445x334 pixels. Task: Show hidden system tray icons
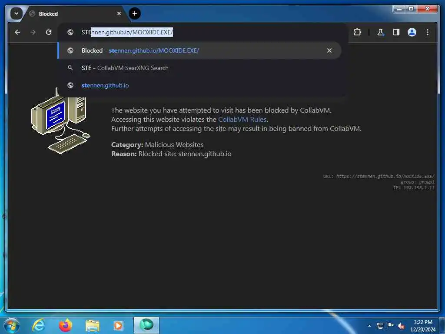[369, 326]
